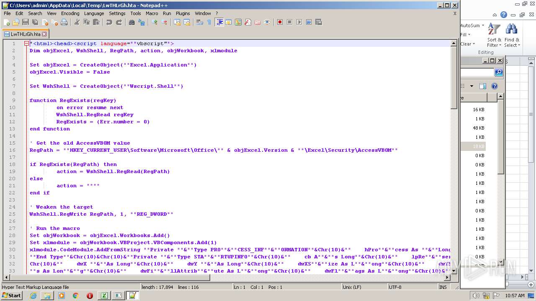The image size is (536, 301).
Task: Toggle Show All Characters pilcrow icon
Action: 209,22
